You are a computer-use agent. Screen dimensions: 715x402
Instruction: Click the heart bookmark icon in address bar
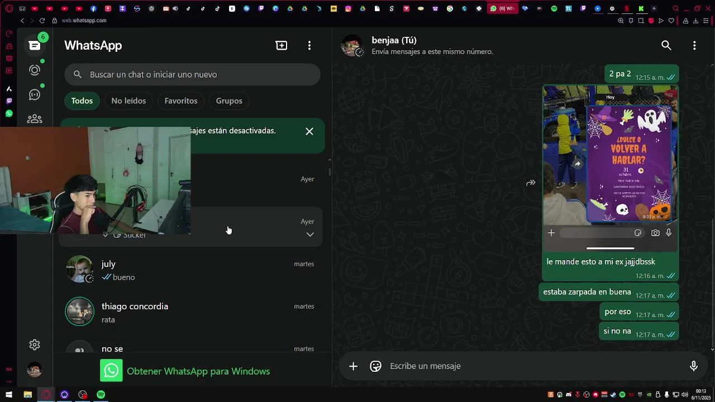671,21
